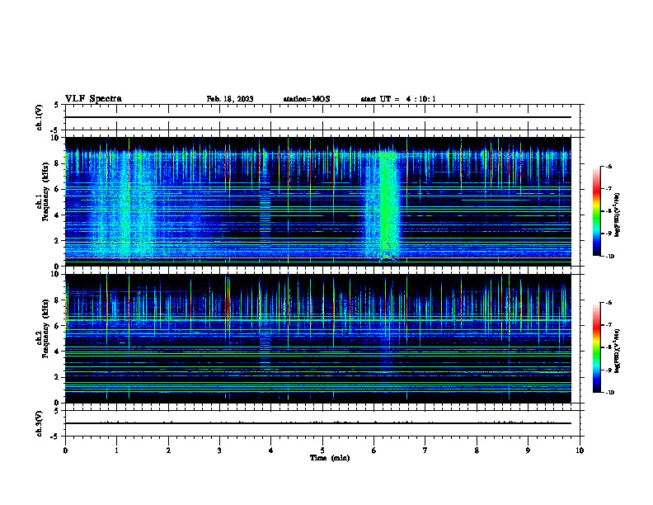Click the broad cyan emission near minute 1 in ch.1 spectrogram
Image resolution: width=653 pixels, height=505 pixels.
[125, 204]
